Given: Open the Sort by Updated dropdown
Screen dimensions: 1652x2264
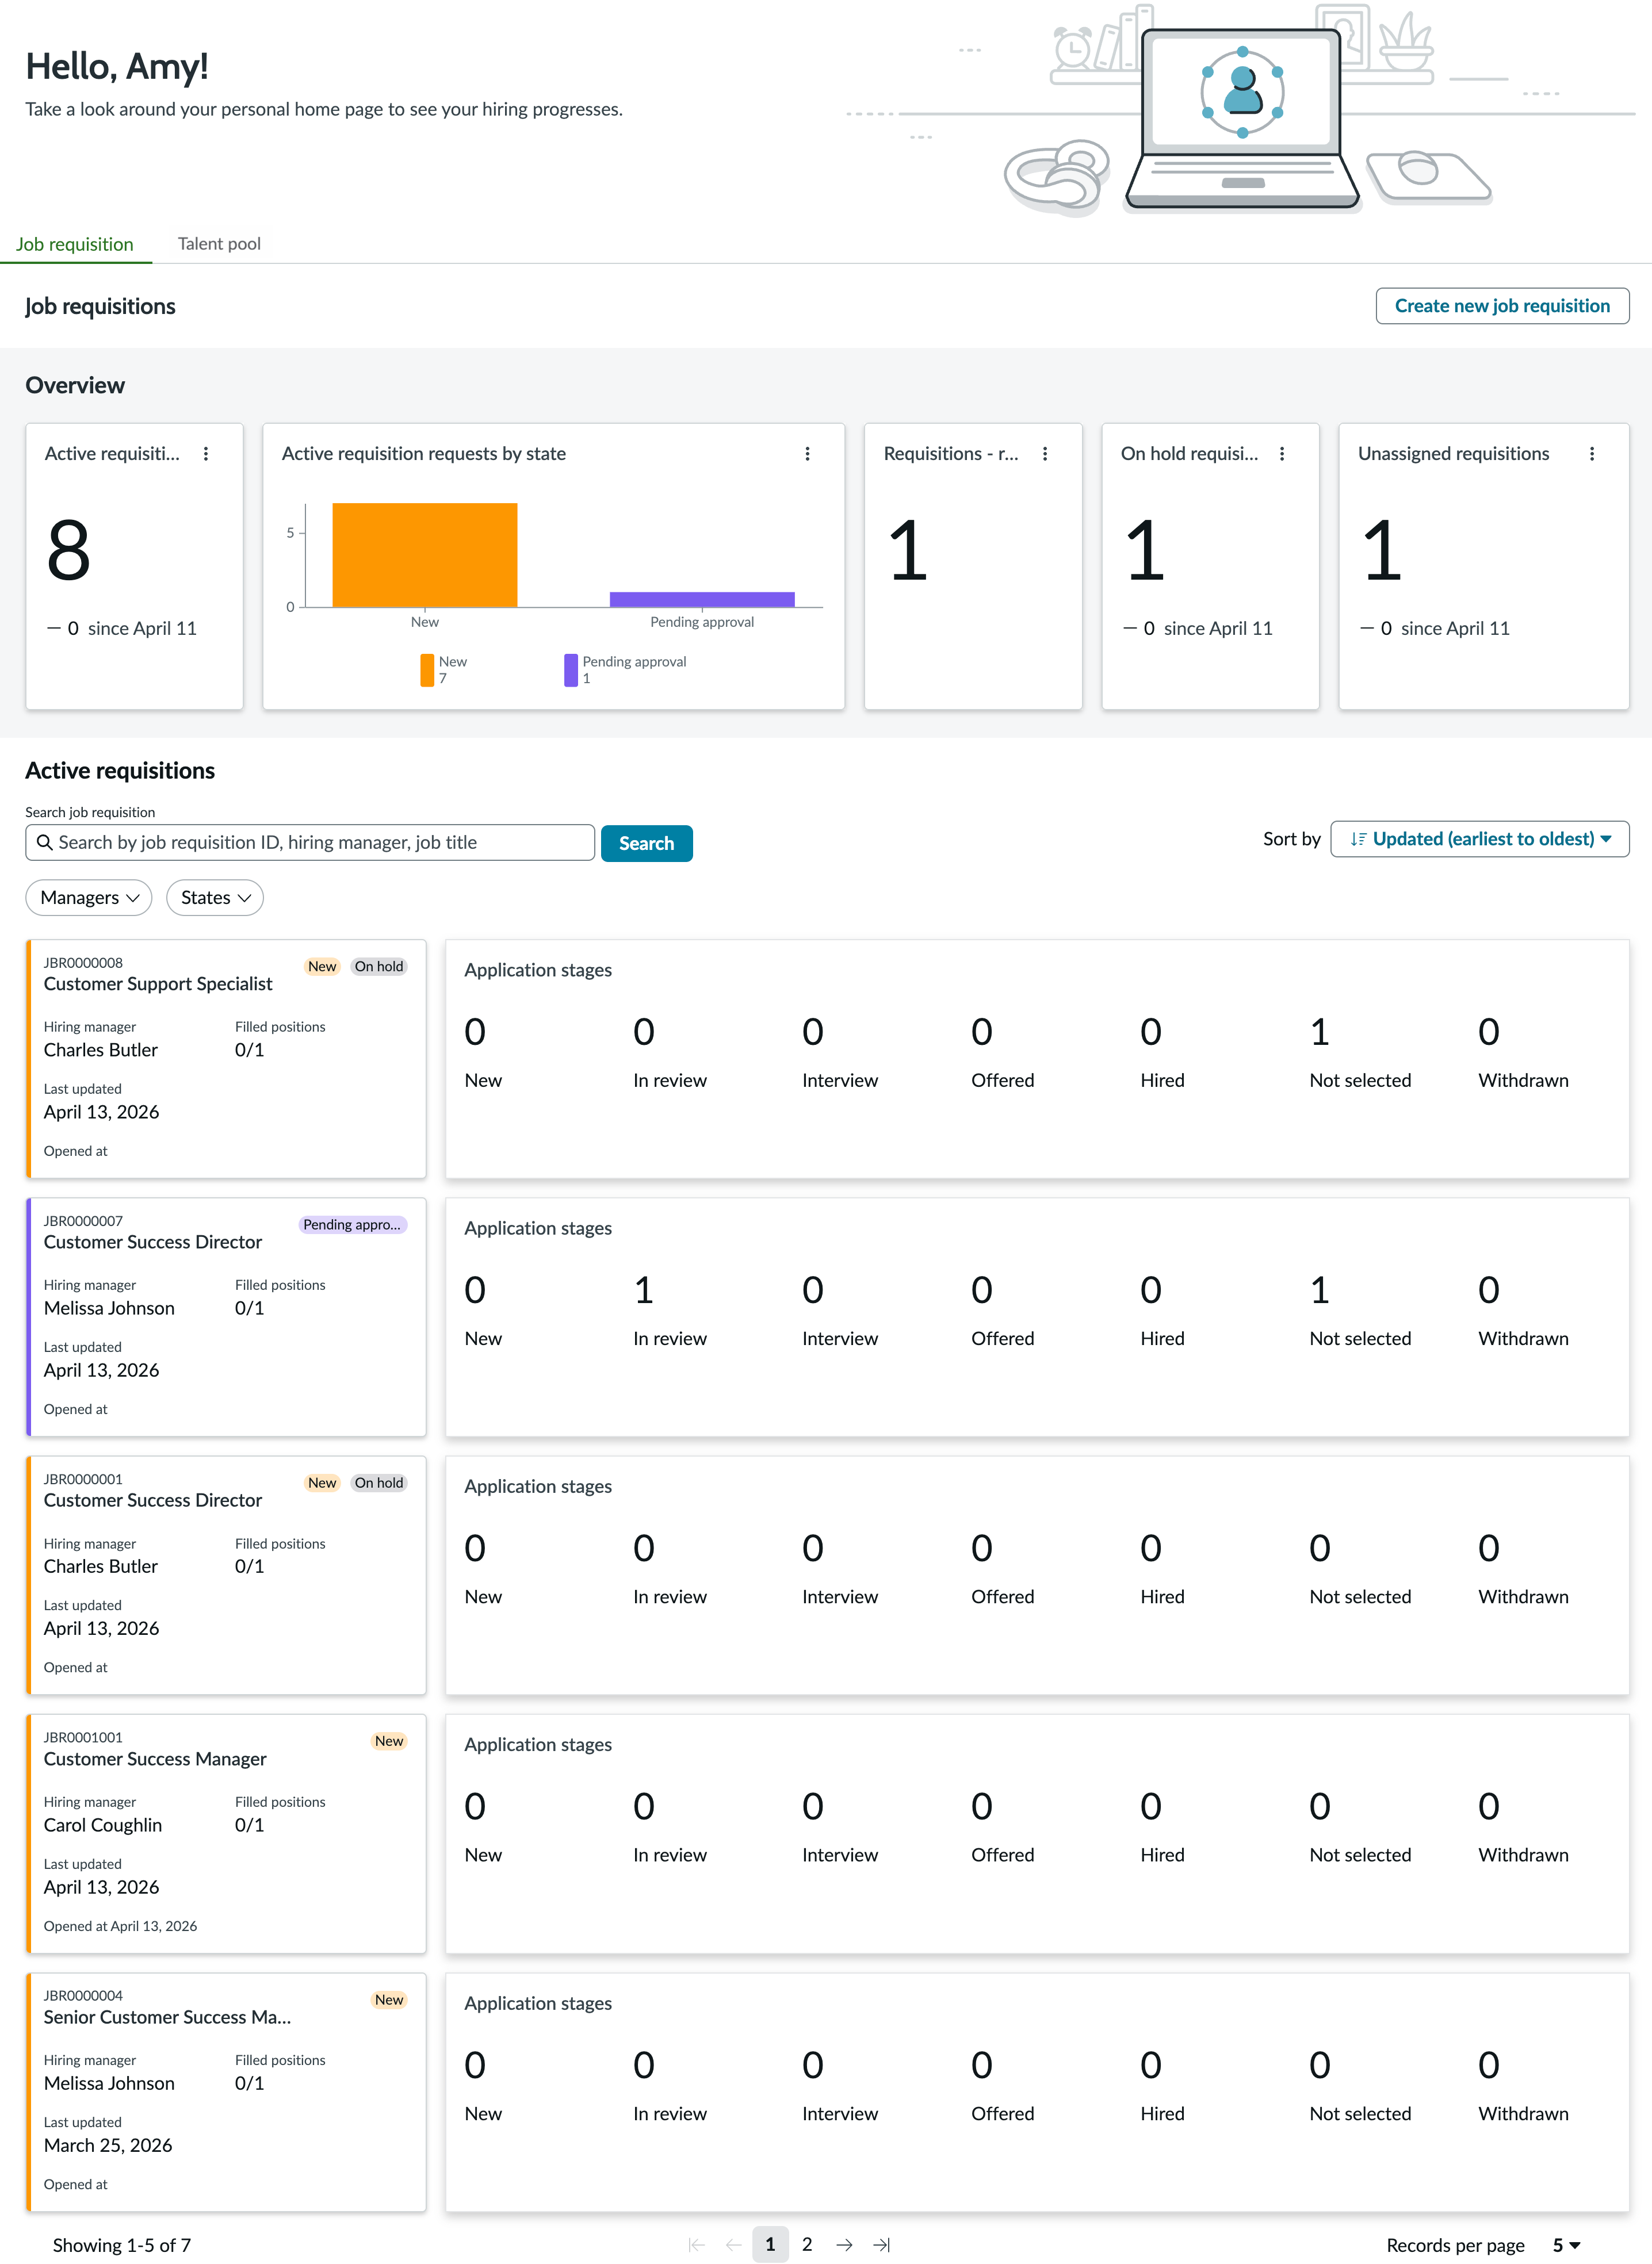Looking at the screenshot, I should pos(1479,840).
